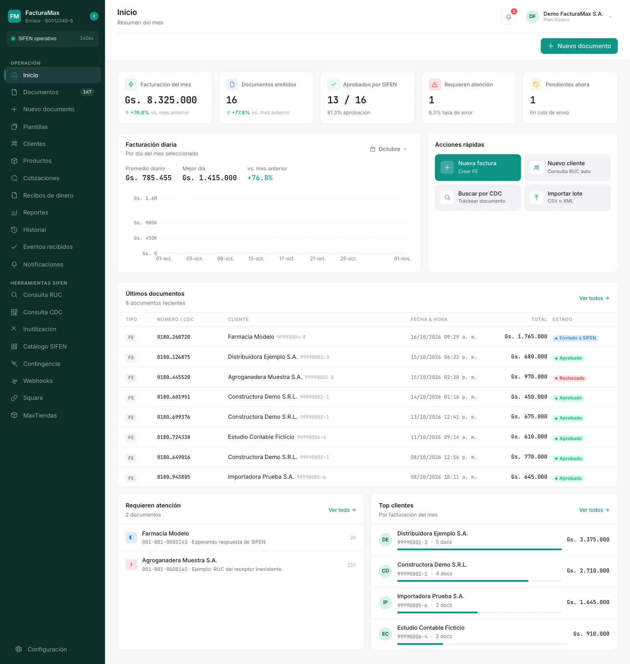Click the Plantillas sidebar icon
The image size is (630, 664).
pyautogui.click(x=14, y=127)
